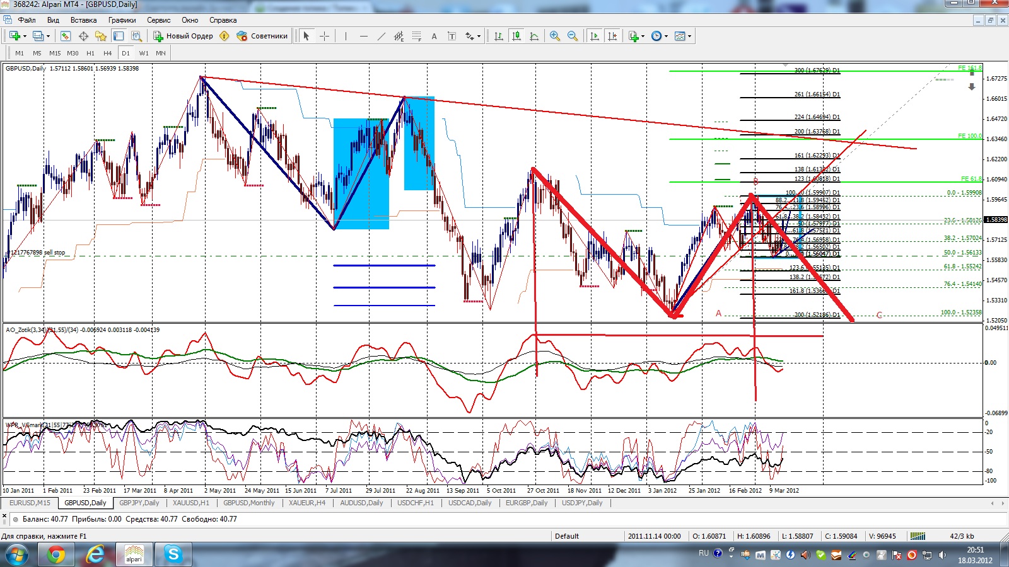The width and height of the screenshot is (1009, 567).
Task: Open the Market Watch window icon
Action: tap(66, 37)
